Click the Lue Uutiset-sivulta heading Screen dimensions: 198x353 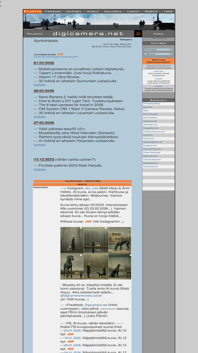(45, 55)
